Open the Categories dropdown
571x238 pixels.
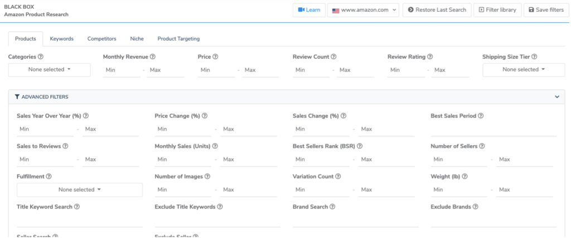click(x=49, y=70)
